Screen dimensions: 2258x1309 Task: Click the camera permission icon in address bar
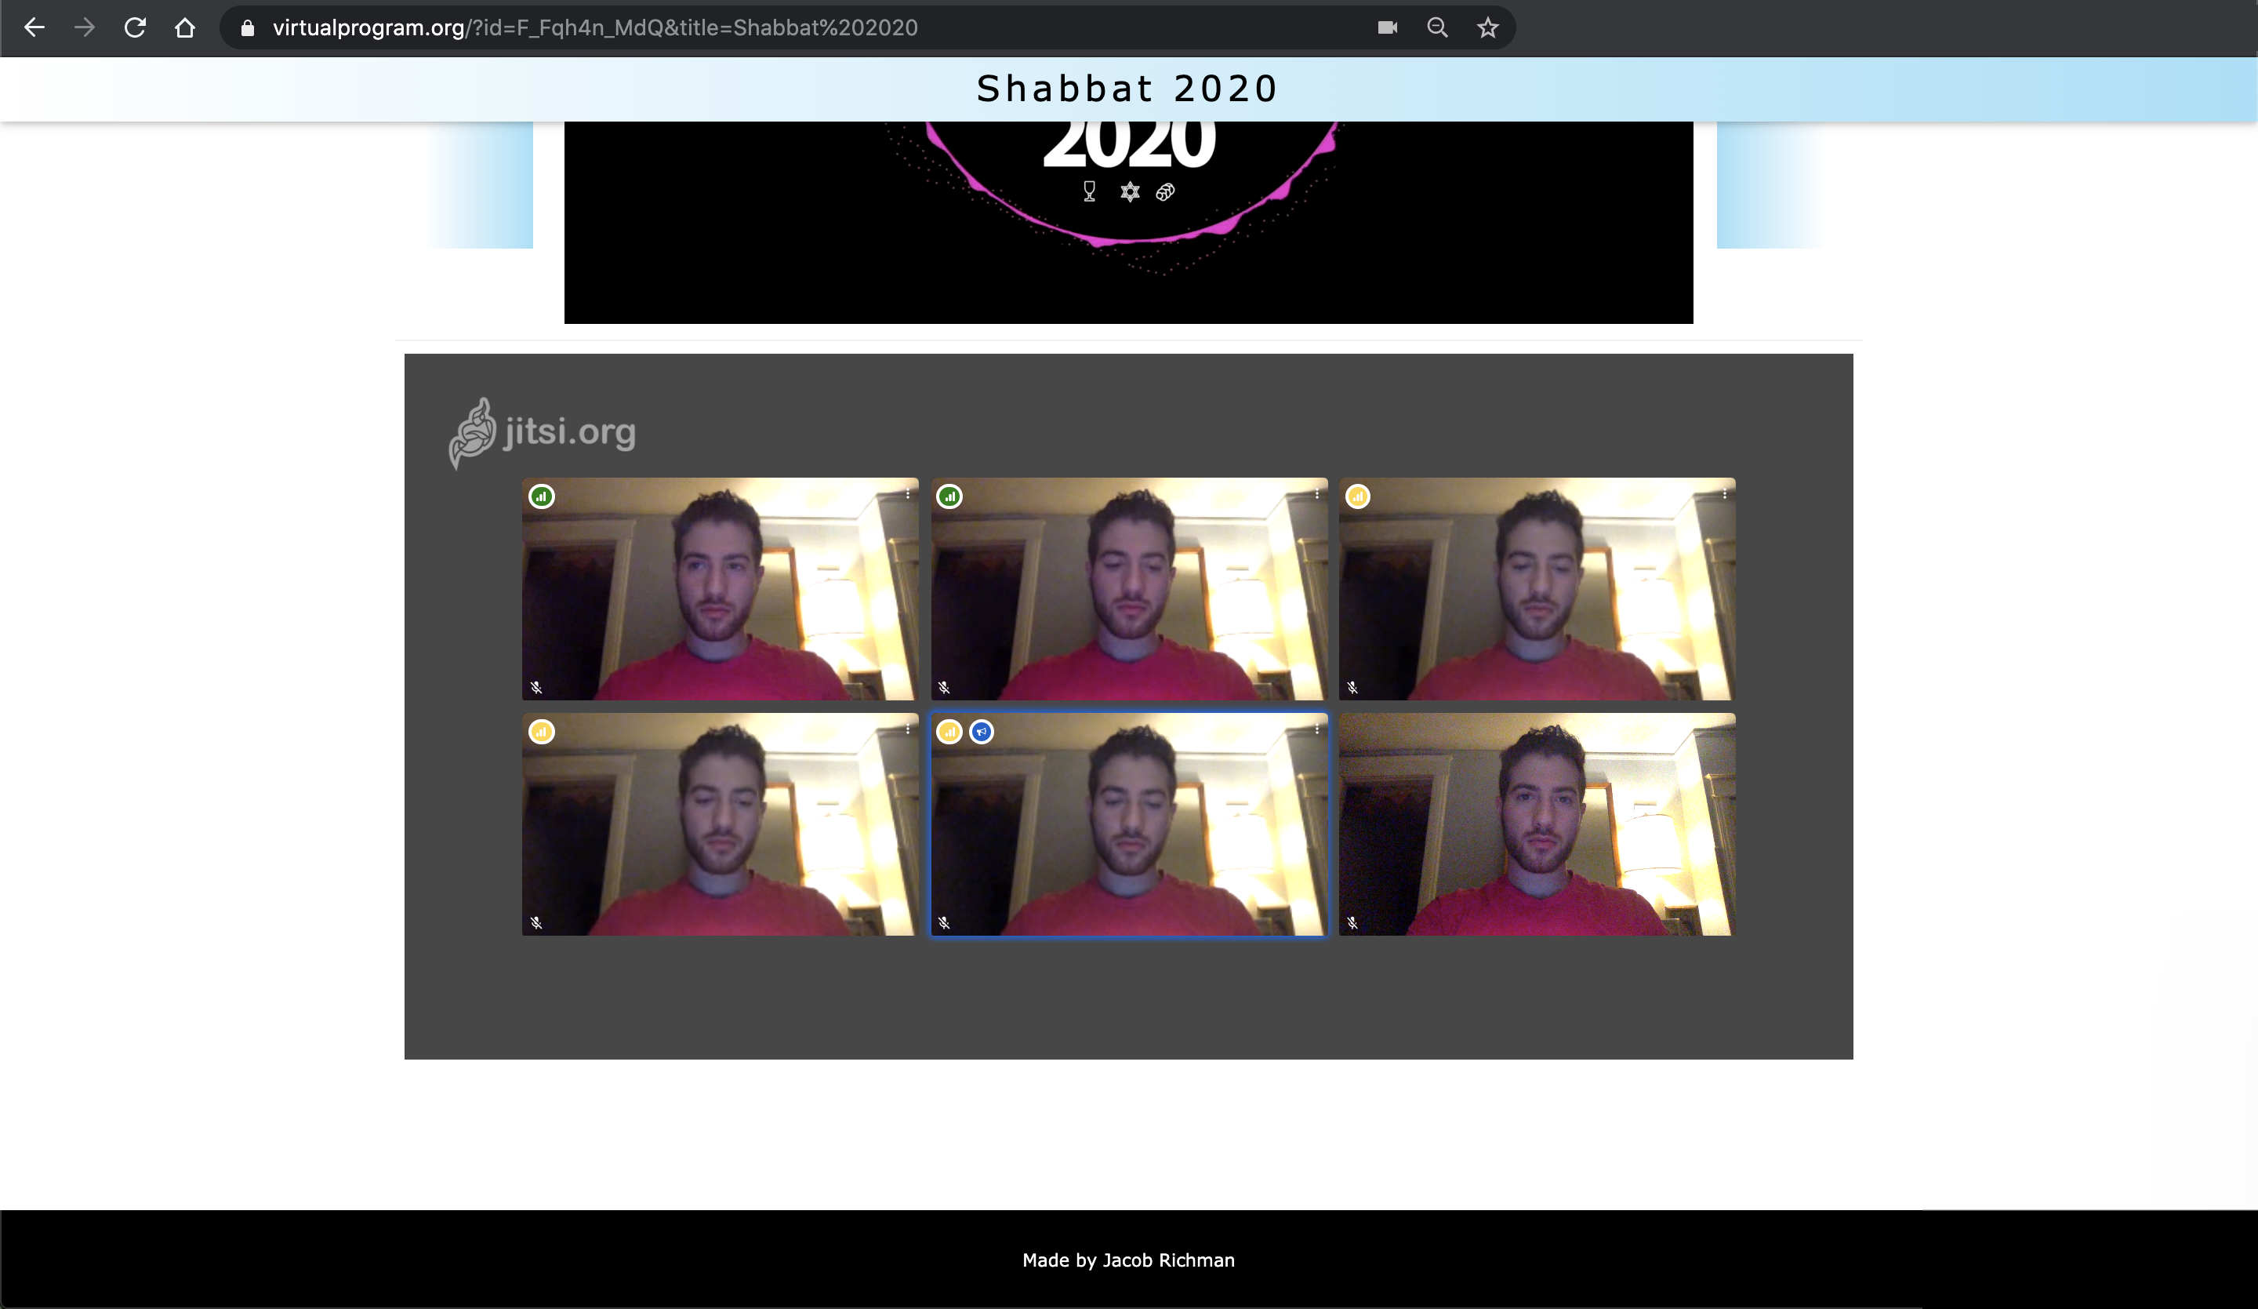pyautogui.click(x=1387, y=27)
